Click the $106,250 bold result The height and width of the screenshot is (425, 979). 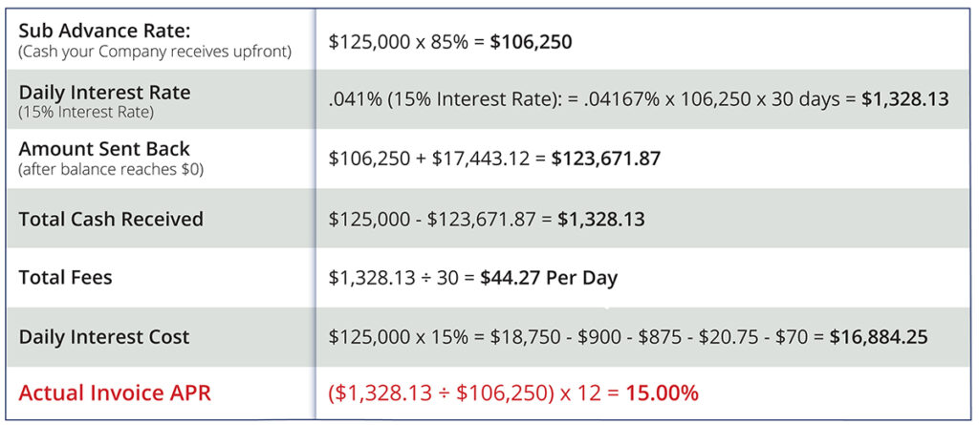point(531,43)
